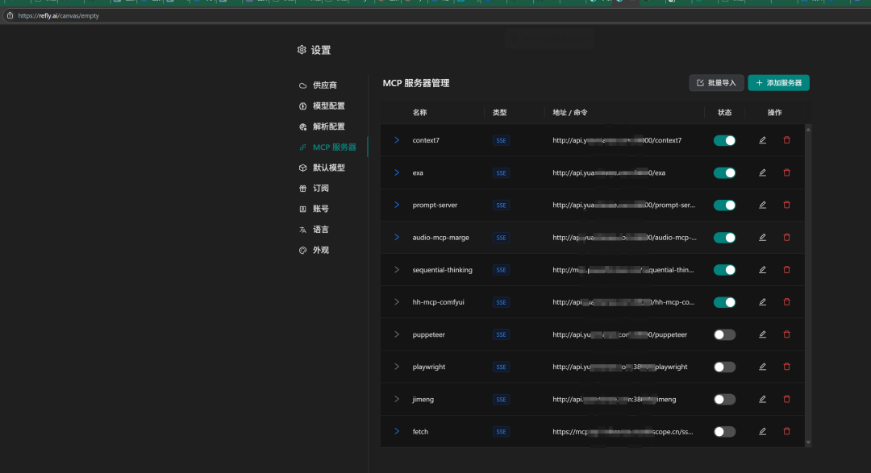The width and height of the screenshot is (871, 473).
Task: Click the cube icon beside 默认模型
Action: (299, 167)
